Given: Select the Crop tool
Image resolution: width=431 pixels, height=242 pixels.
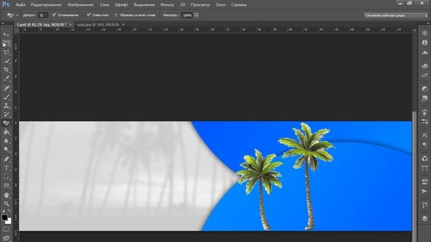Looking at the screenshot, I should point(6,70).
